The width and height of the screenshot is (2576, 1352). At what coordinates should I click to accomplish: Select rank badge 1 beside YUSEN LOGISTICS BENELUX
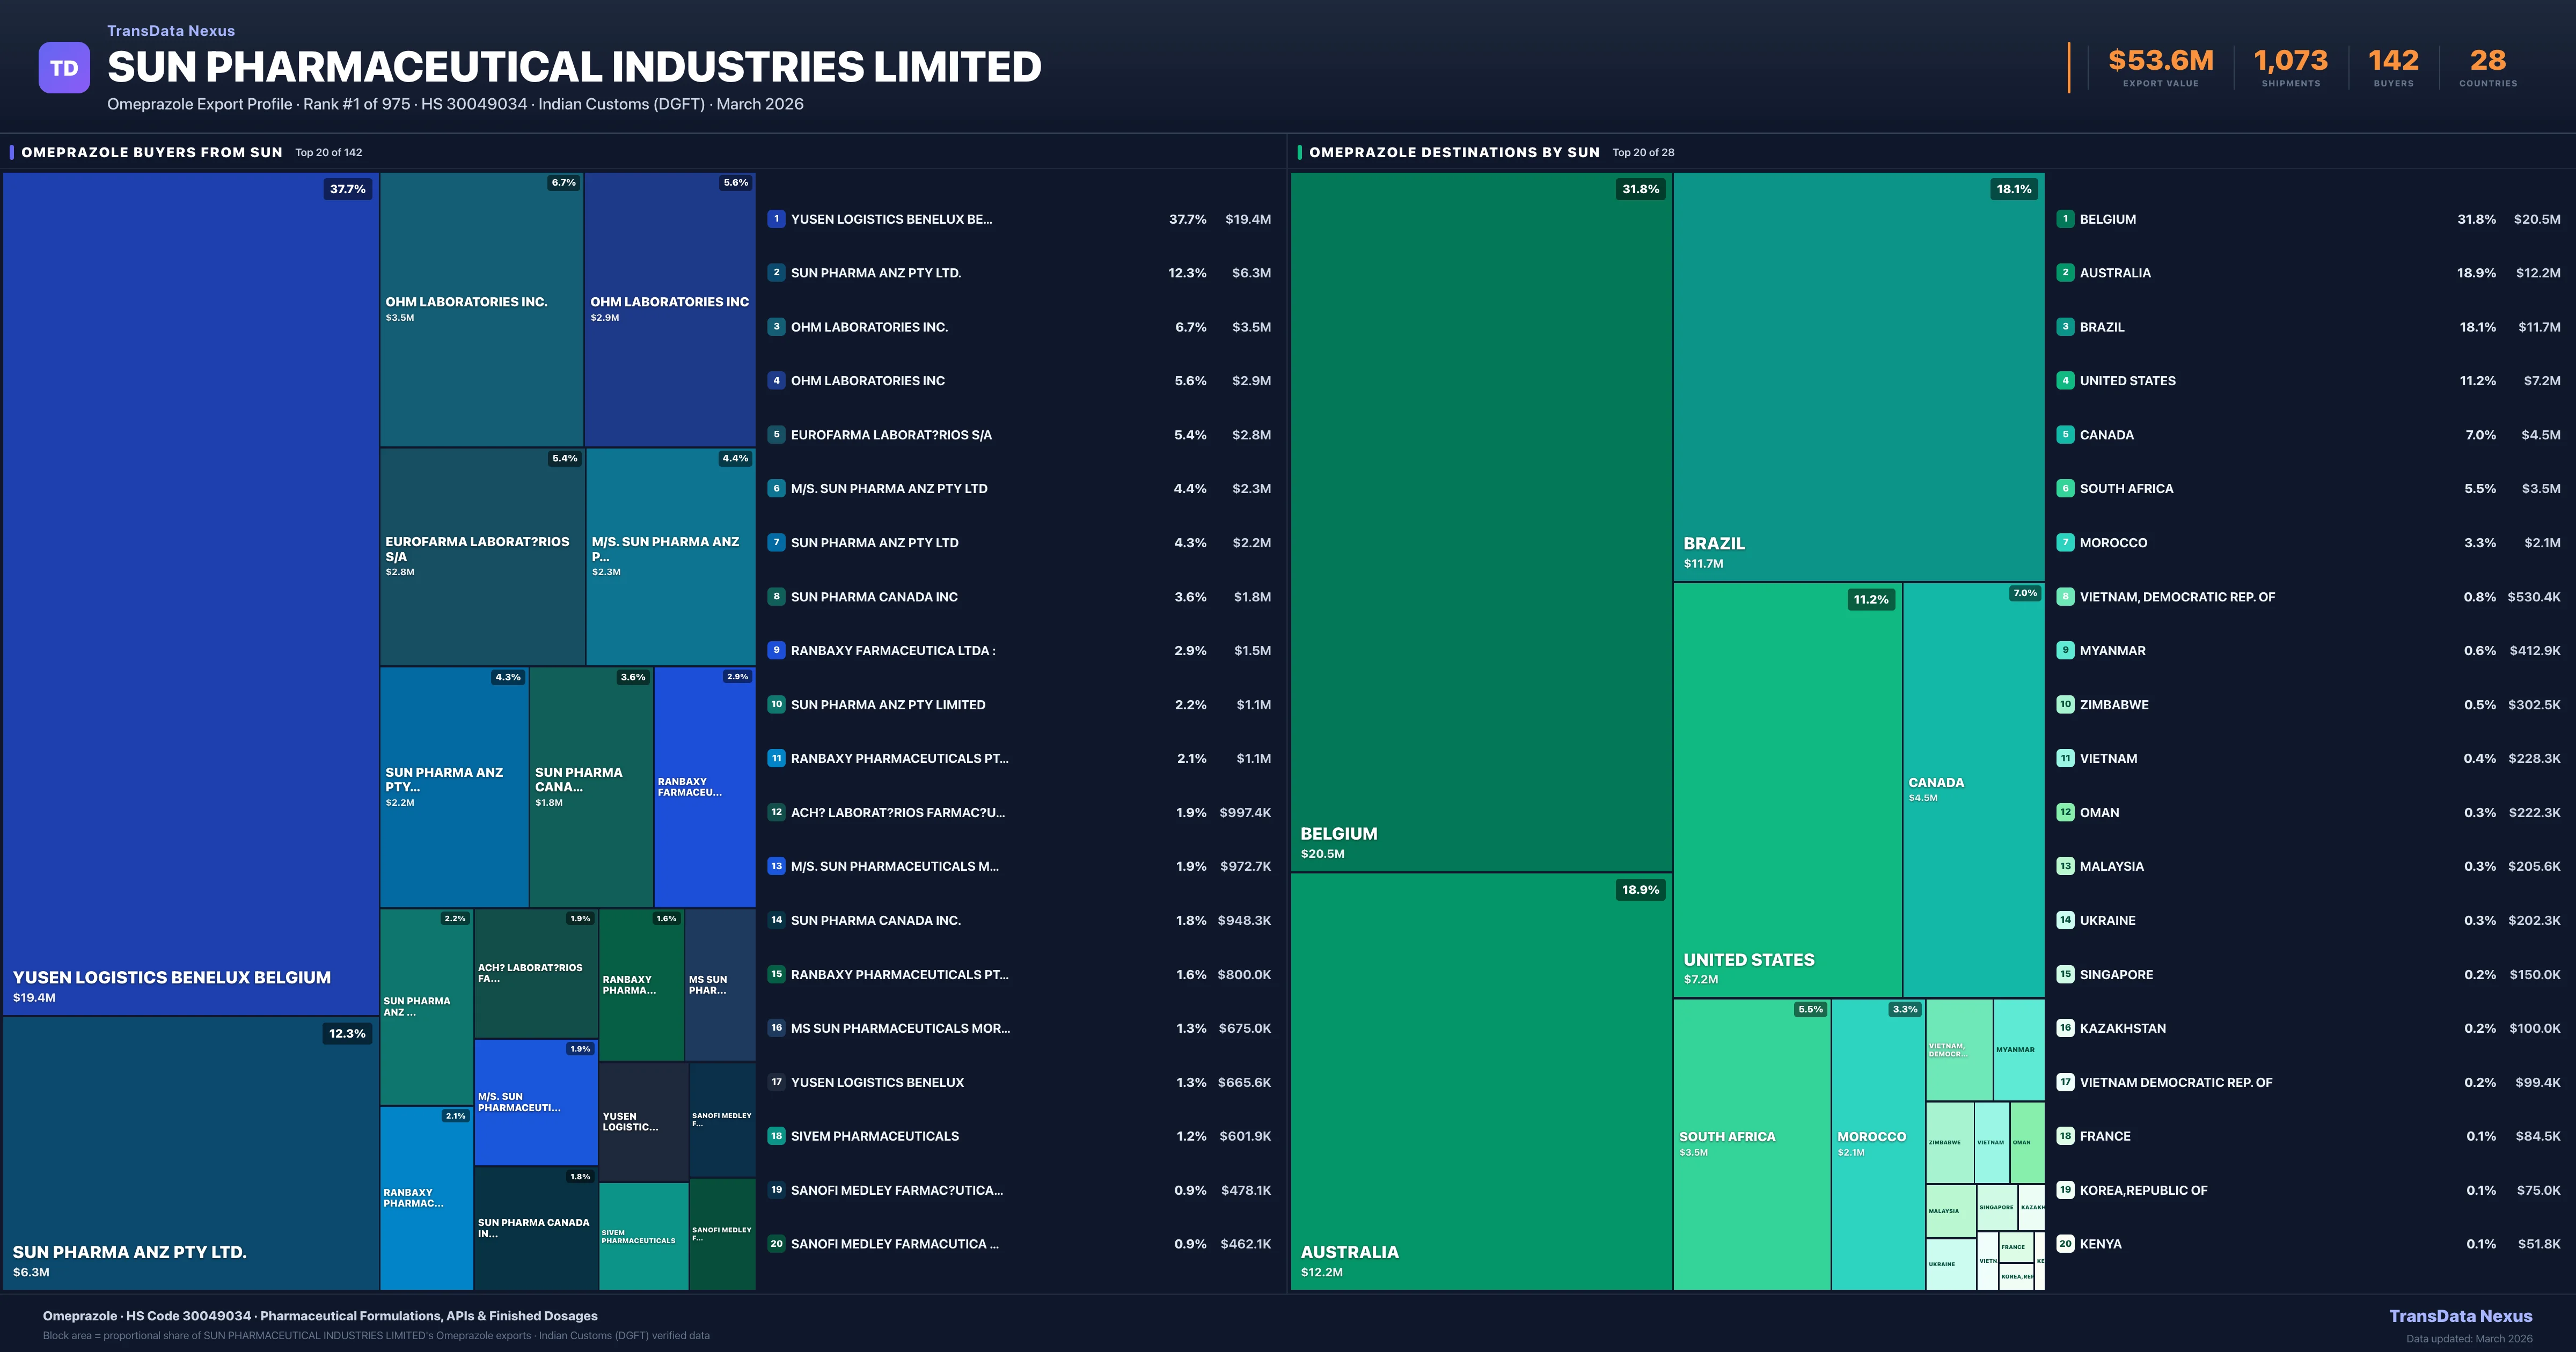pos(777,219)
